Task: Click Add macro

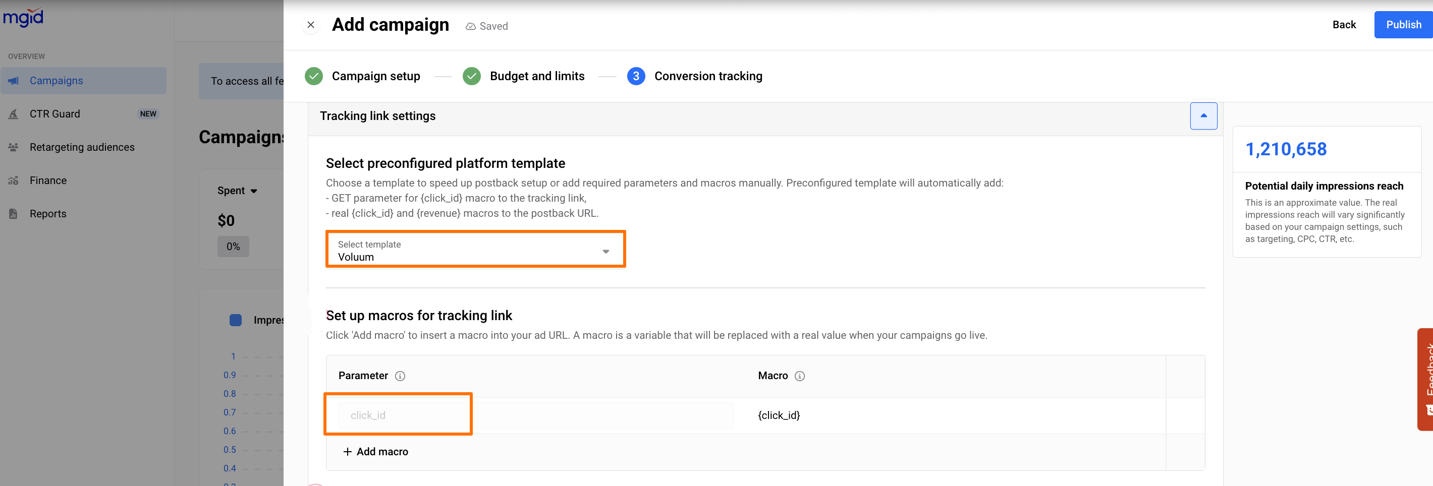Action: (375, 452)
